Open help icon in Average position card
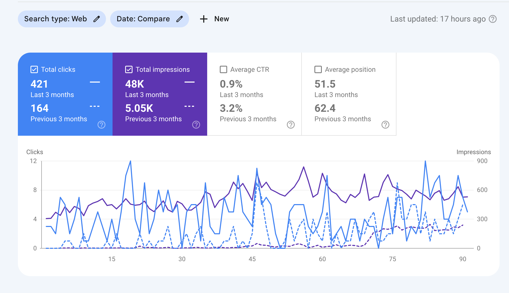This screenshot has width=509, height=293. point(385,125)
